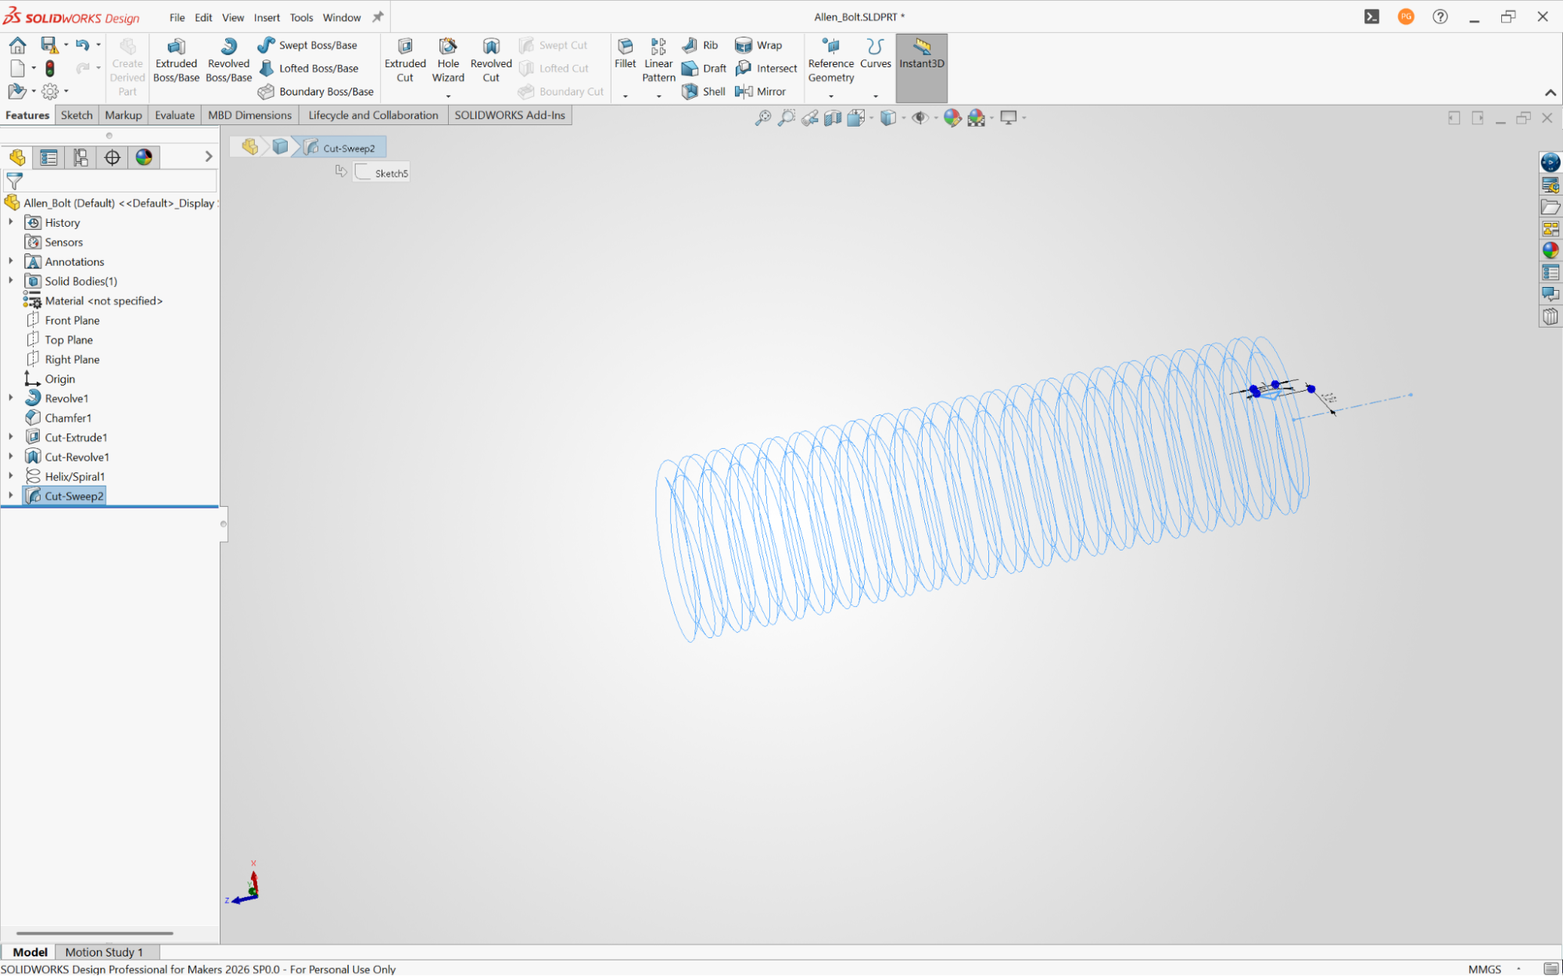Viewport: 1563px width, 976px height.
Task: Toggle Hide/Show Items eye icon
Action: pyautogui.click(x=920, y=117)
